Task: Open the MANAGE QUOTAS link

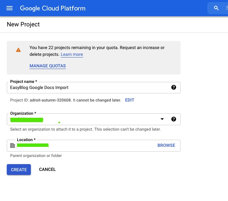Action: coord(47,66)
